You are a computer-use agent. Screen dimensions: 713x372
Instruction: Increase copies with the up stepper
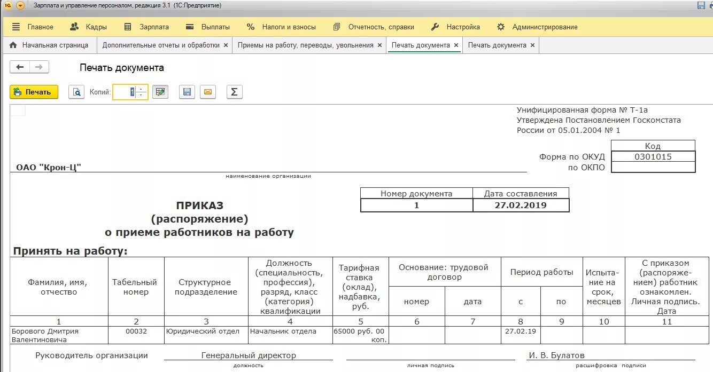[x=141, y=89]
